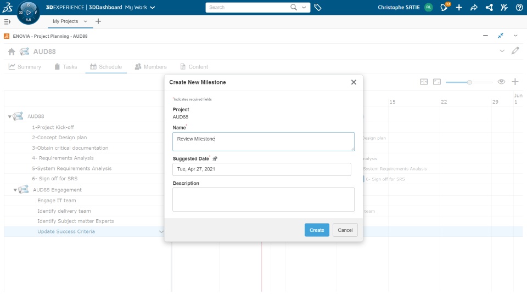Click the share arrow icon in top bar
The height and width of the screenshot is (296, 527).
click(474, 7)
